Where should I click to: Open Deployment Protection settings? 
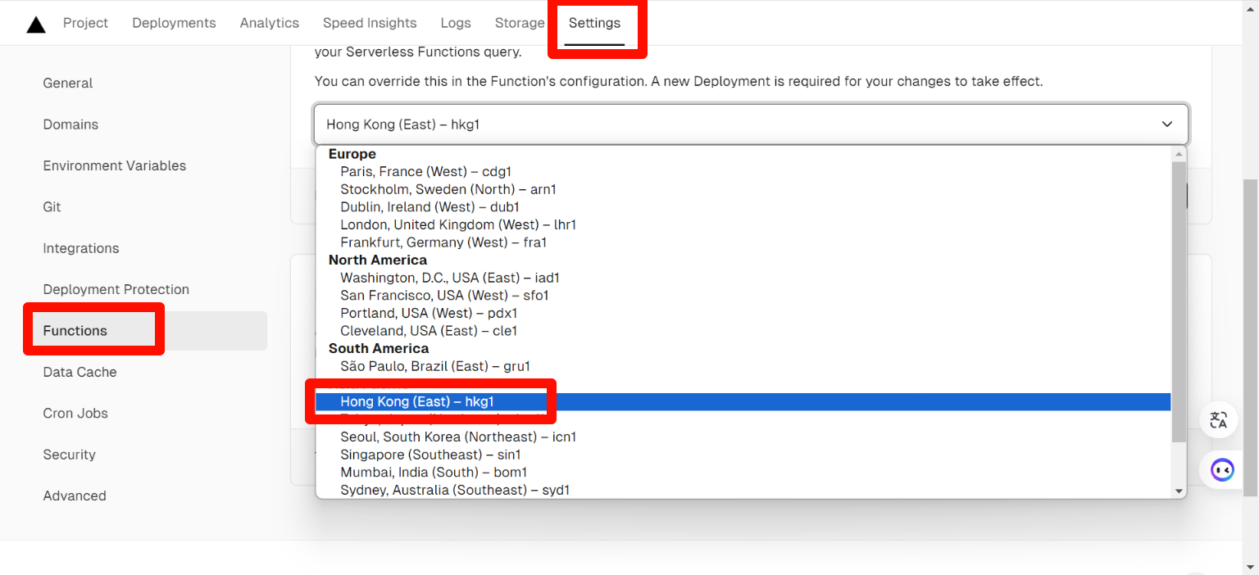pos(116,289)
